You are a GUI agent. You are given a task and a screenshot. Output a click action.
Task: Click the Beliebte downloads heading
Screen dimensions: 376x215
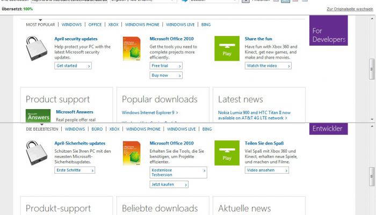(160, 209)
